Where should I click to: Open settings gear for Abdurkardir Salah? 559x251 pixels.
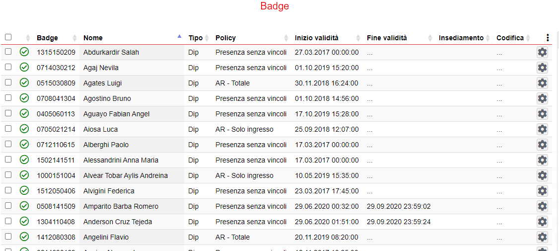542,52
